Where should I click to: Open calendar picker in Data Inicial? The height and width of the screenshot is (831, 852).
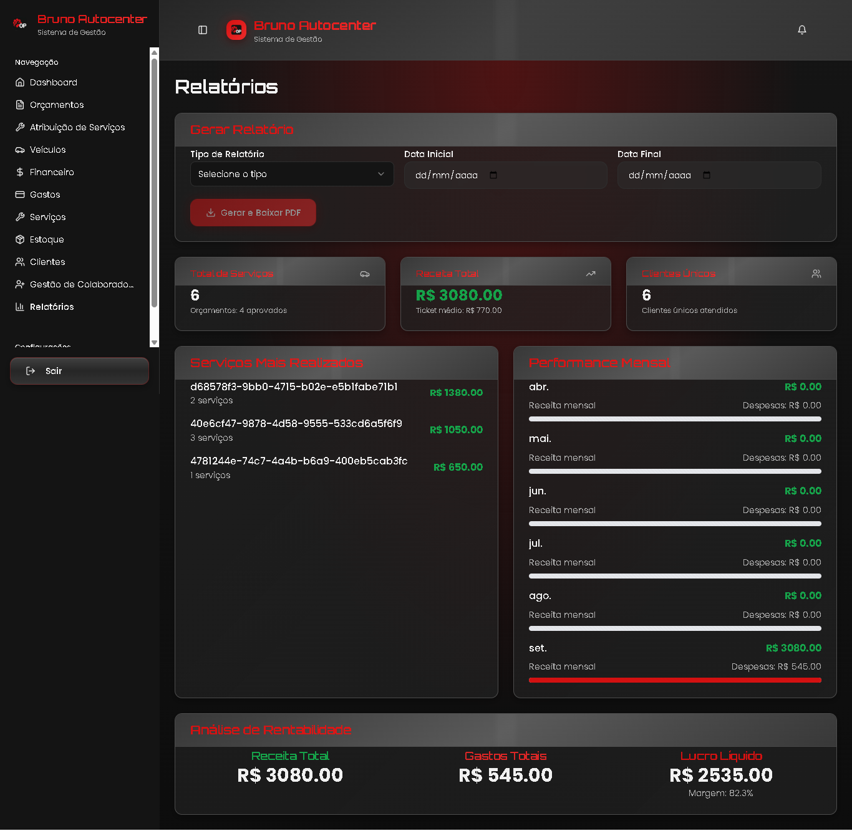coord(493,175)
